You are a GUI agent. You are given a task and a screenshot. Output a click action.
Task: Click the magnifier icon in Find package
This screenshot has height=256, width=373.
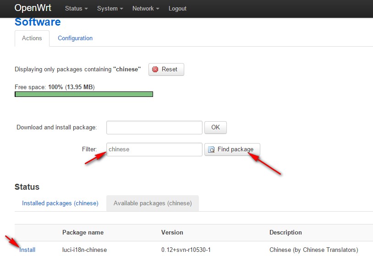click(x=211, y=149)
